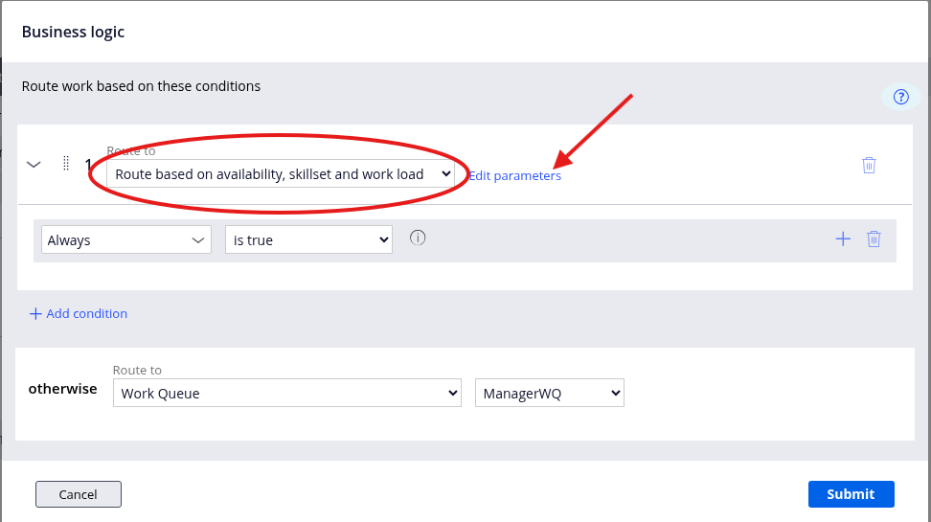Submit the business logic dialog

coord(851,494)
